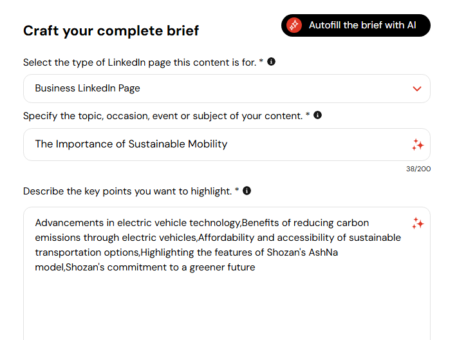Click the 'Specify the topic, occasion' label
Image resolution: width=457 pixels, height=340 pixels.
point(162,116)
